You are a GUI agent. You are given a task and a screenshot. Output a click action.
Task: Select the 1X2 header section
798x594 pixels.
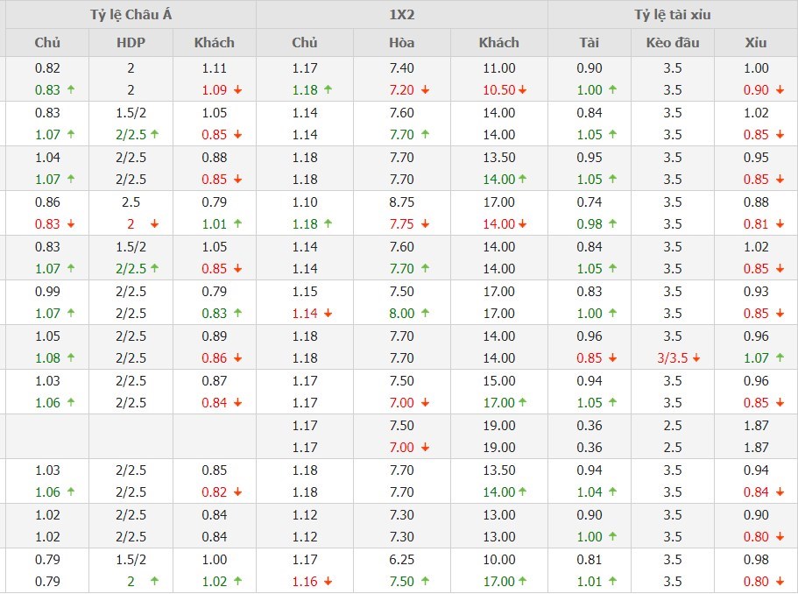click(401, 15)
